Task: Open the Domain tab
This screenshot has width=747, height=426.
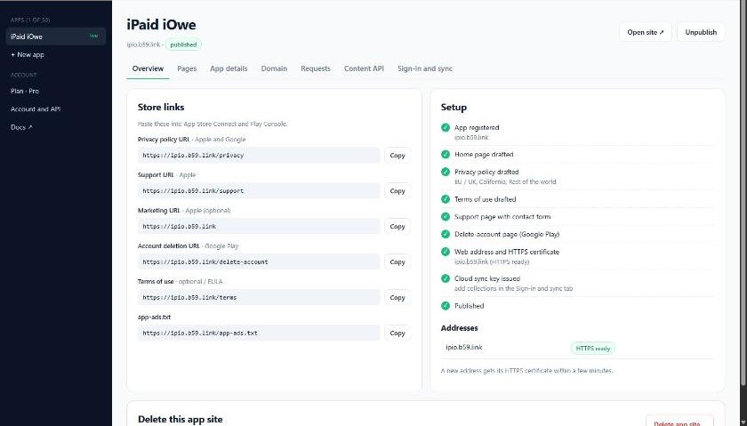Action: [274, 68]
